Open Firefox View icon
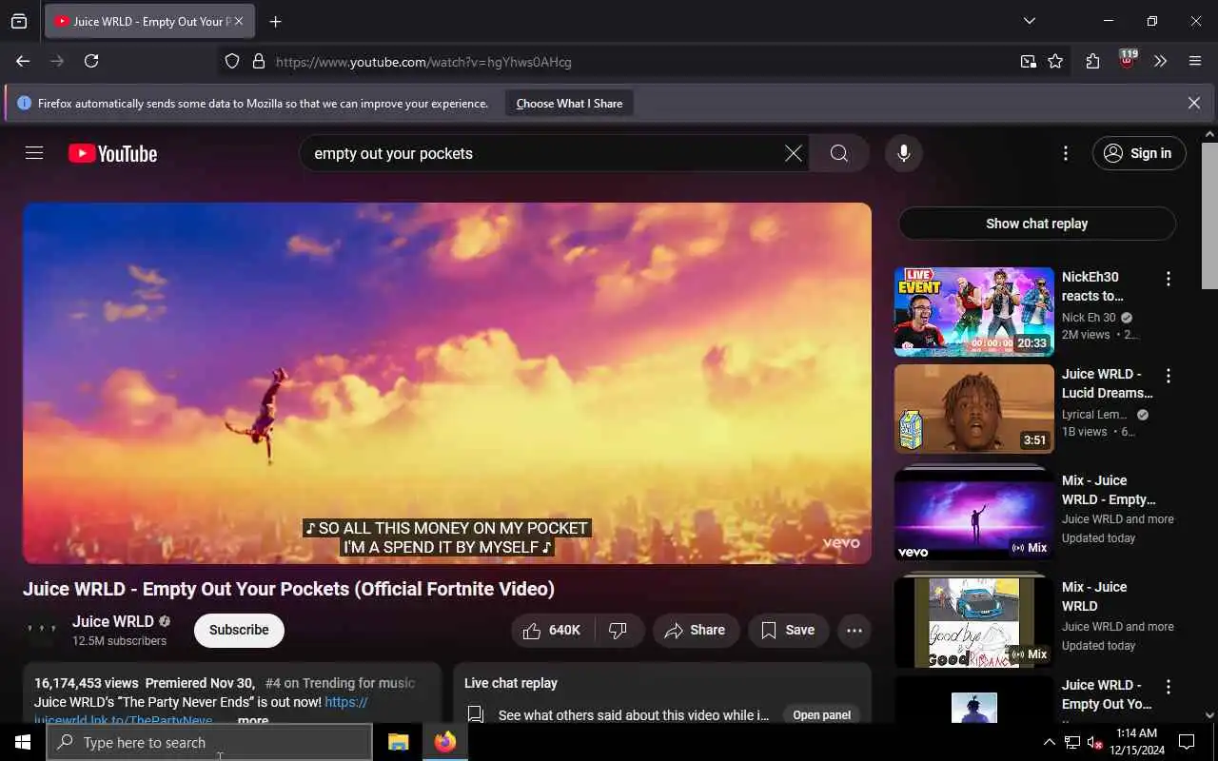 pos(19,21)
